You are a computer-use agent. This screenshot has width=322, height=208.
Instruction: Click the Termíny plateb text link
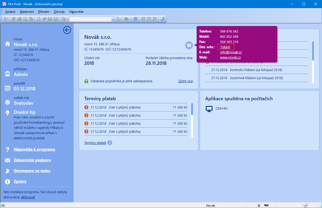[95, 143]
